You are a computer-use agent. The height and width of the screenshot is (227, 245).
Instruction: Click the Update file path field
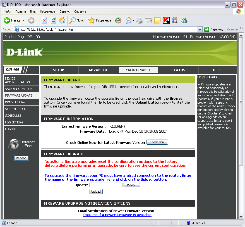pos(106,185)
